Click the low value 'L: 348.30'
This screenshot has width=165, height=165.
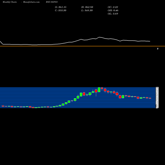[x=87, y=11]
